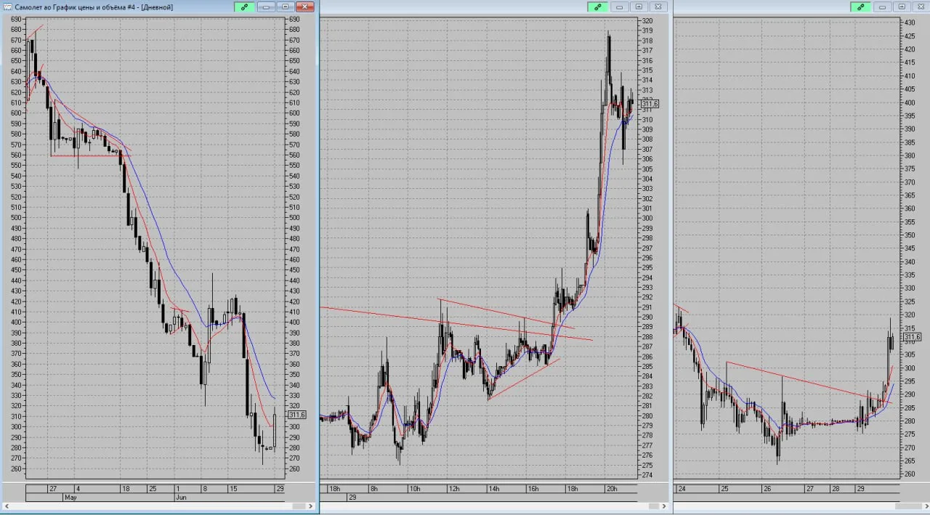
Task: Click the '350' price level on the right chart axis
Action: tap(910, 235)
